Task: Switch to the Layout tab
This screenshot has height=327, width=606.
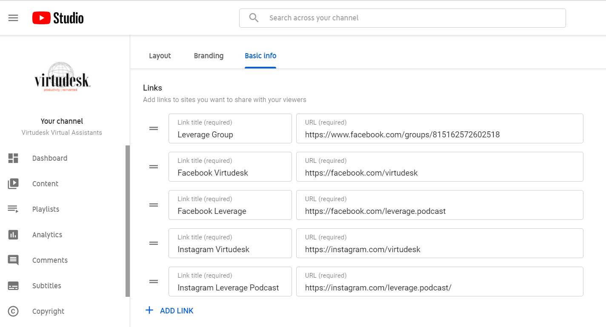Action: (160, 56)
